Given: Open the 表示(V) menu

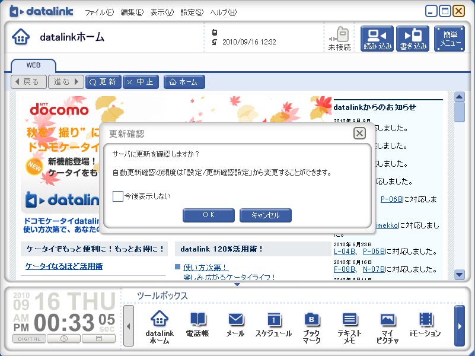Looking at the screenshot, I should [162, 12].
